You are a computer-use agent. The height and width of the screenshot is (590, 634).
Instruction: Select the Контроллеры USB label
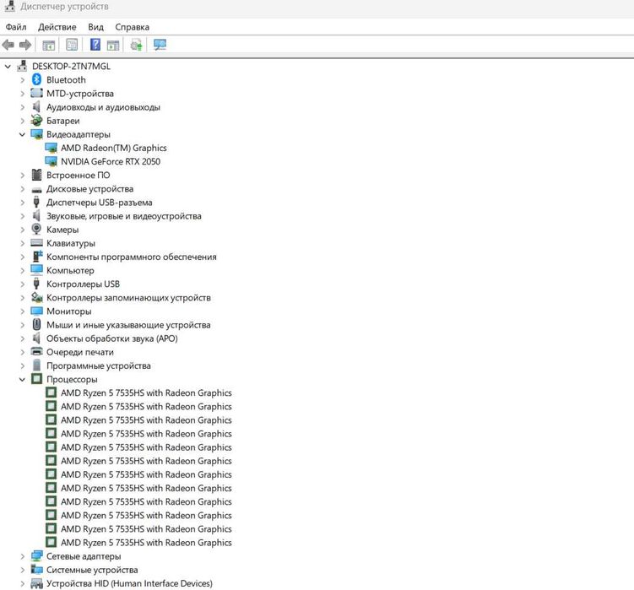click(x=83, y=284)
